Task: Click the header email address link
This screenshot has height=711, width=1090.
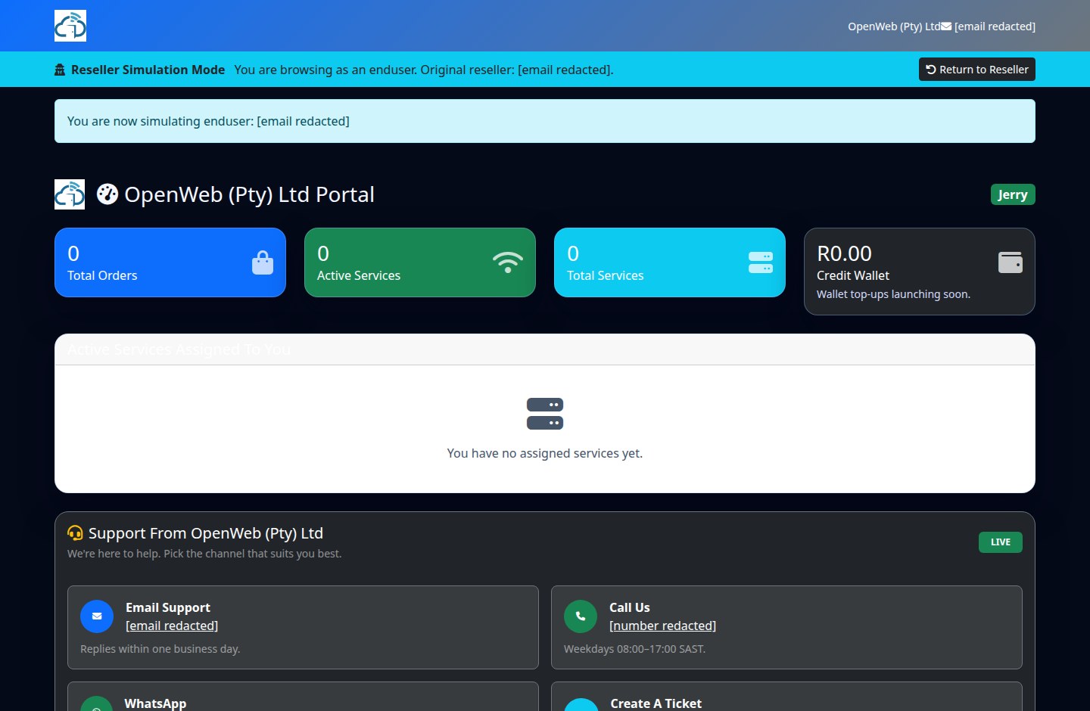Action: (995, 26)
